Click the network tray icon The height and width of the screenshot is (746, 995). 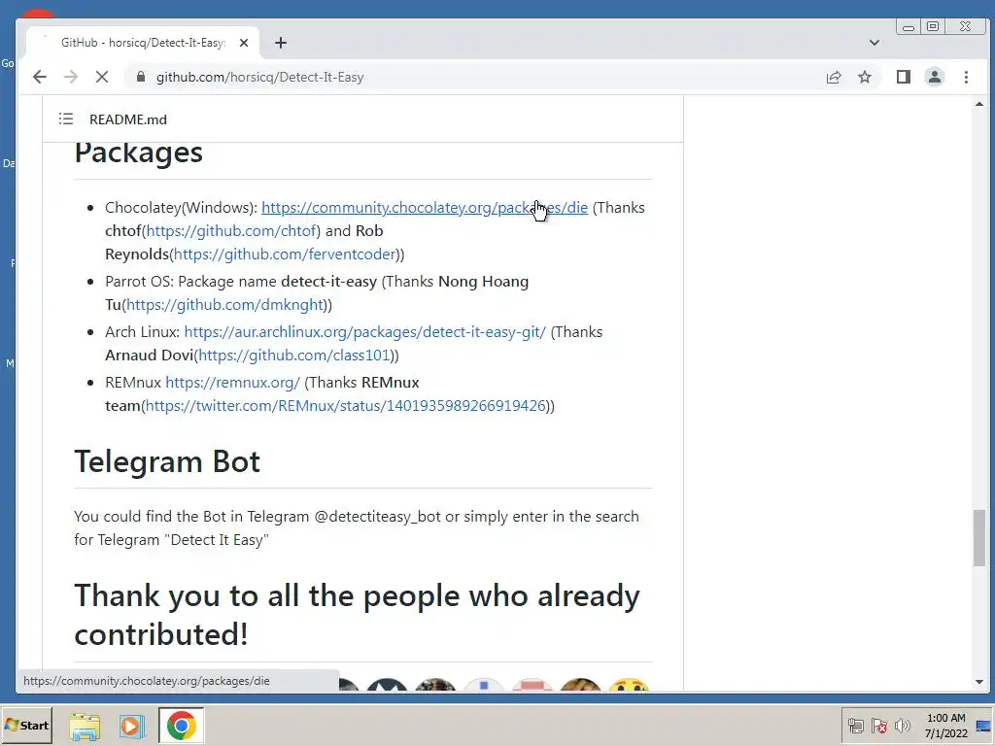click(855, 726)
